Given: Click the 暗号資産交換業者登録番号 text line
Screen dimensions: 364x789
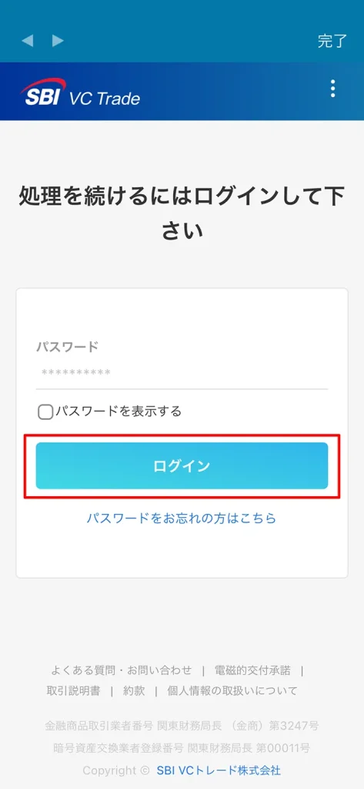Looking at the screenshot, I should tap(182, 747).
